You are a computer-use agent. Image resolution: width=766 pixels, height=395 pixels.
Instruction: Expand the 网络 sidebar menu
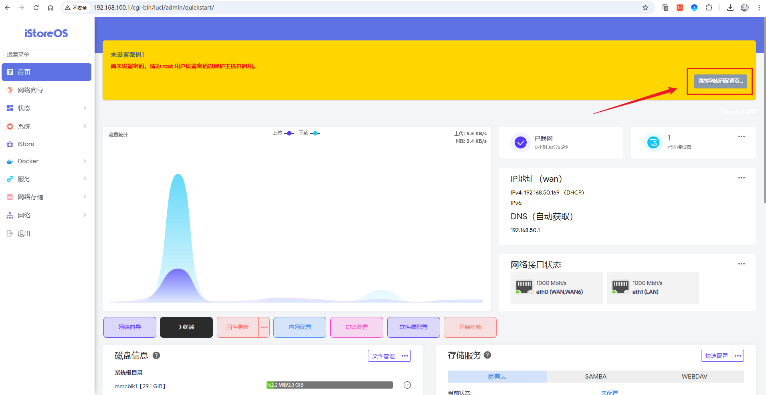[46, 215]
